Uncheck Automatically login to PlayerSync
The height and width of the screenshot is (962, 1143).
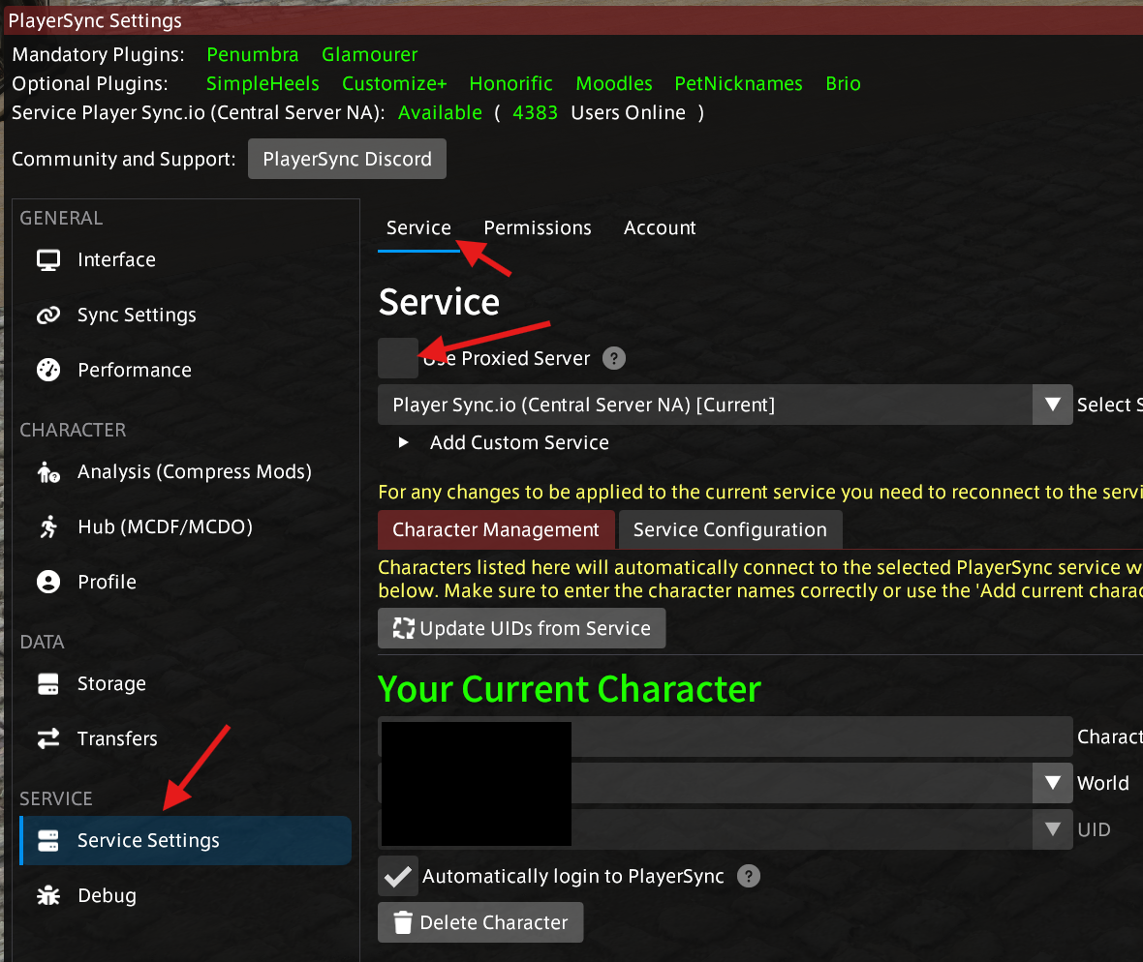397,877
